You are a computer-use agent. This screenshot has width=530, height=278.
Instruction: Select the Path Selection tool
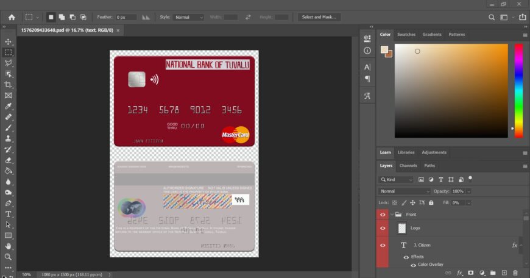(8, 225)
